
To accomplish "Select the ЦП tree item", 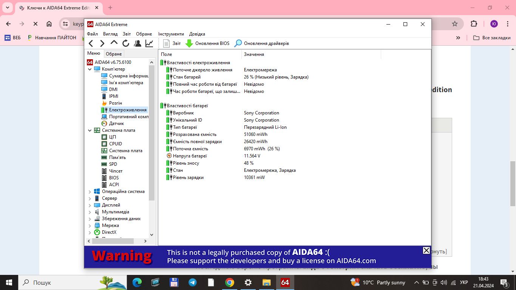I will [109, 137].
